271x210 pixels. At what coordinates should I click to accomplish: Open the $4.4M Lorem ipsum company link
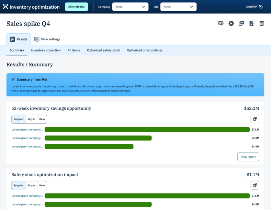point(27,146)
